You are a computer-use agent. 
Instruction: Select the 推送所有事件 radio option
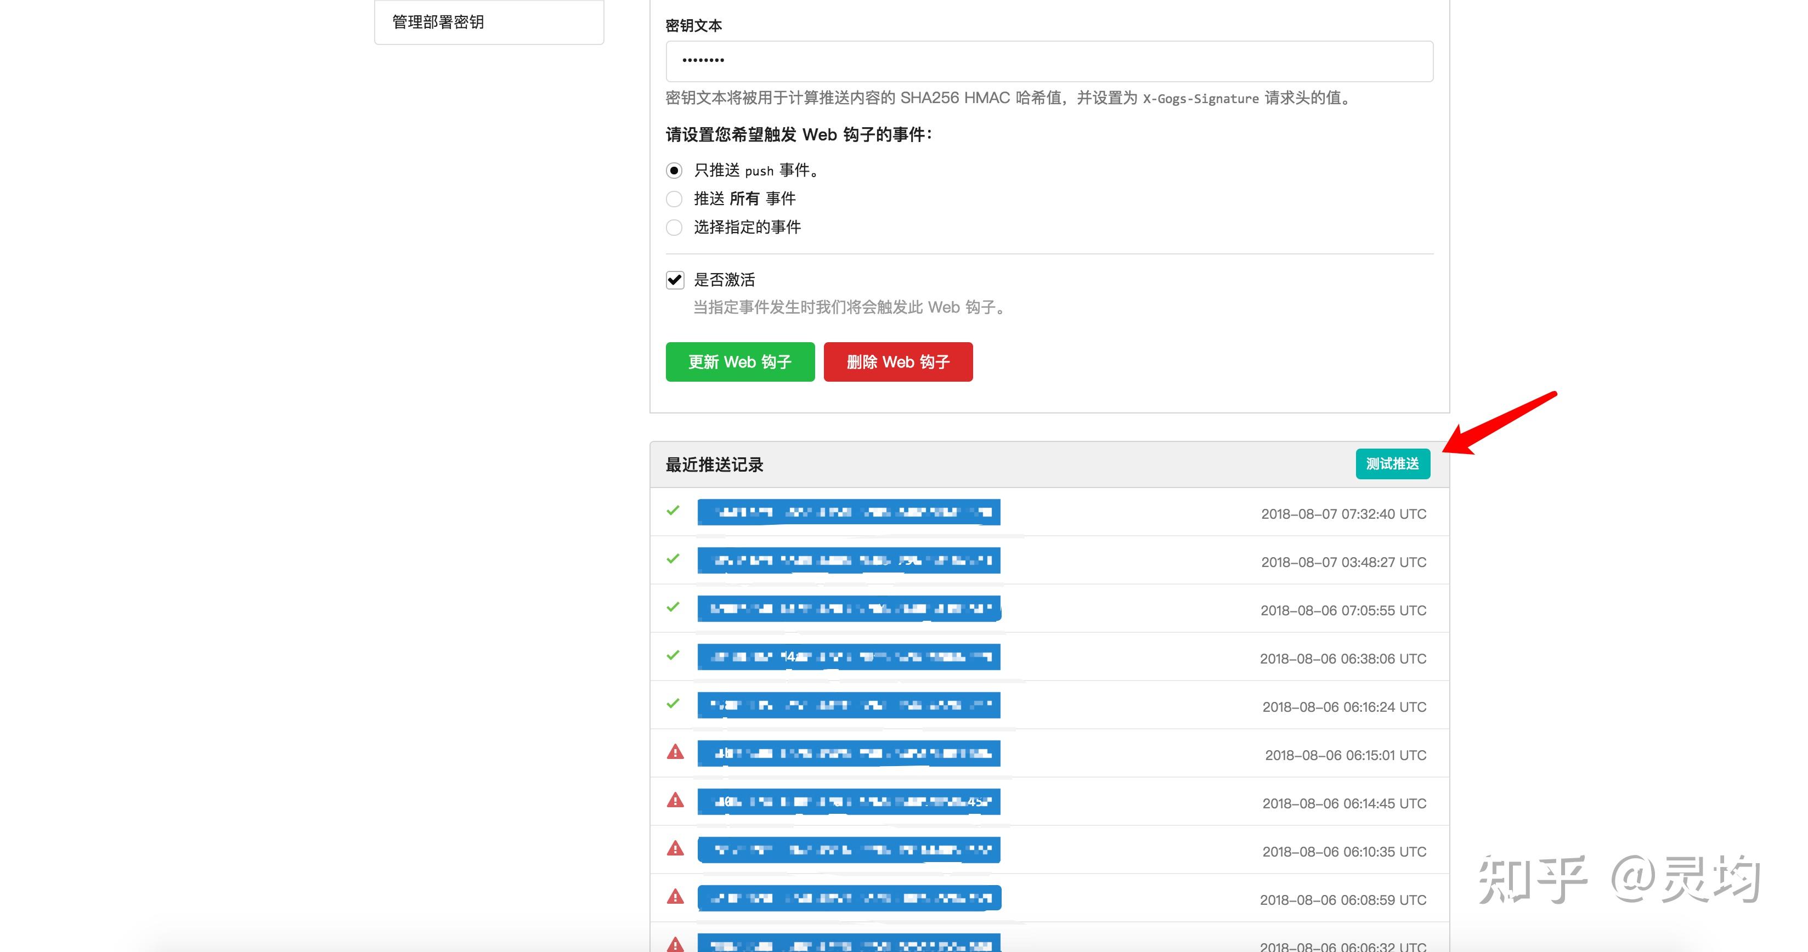[x=674, y=199]
